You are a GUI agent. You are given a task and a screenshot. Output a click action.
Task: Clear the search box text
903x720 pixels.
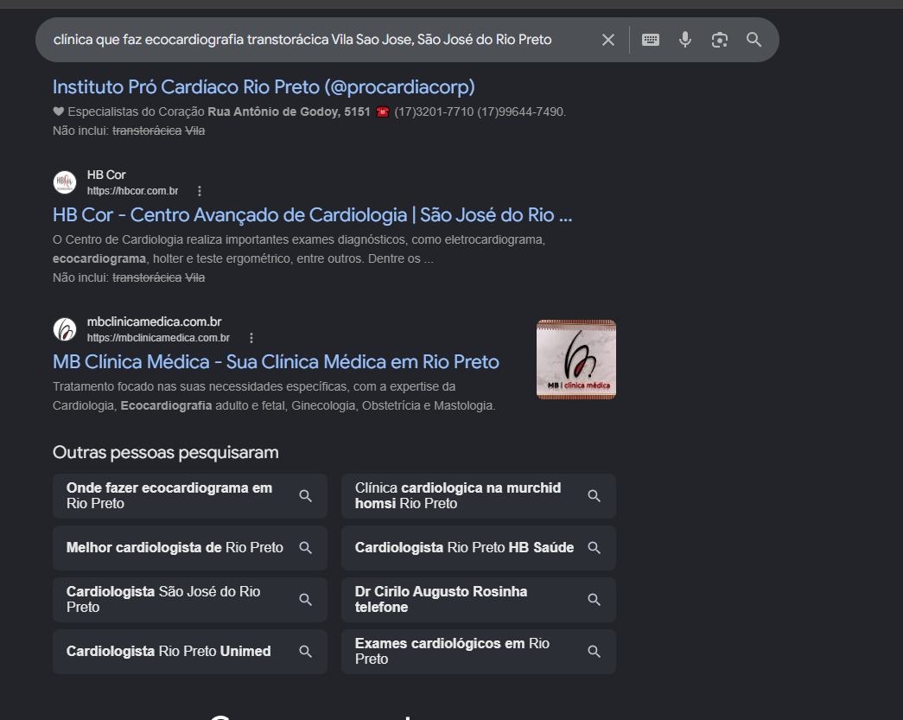tap(608, 40)
